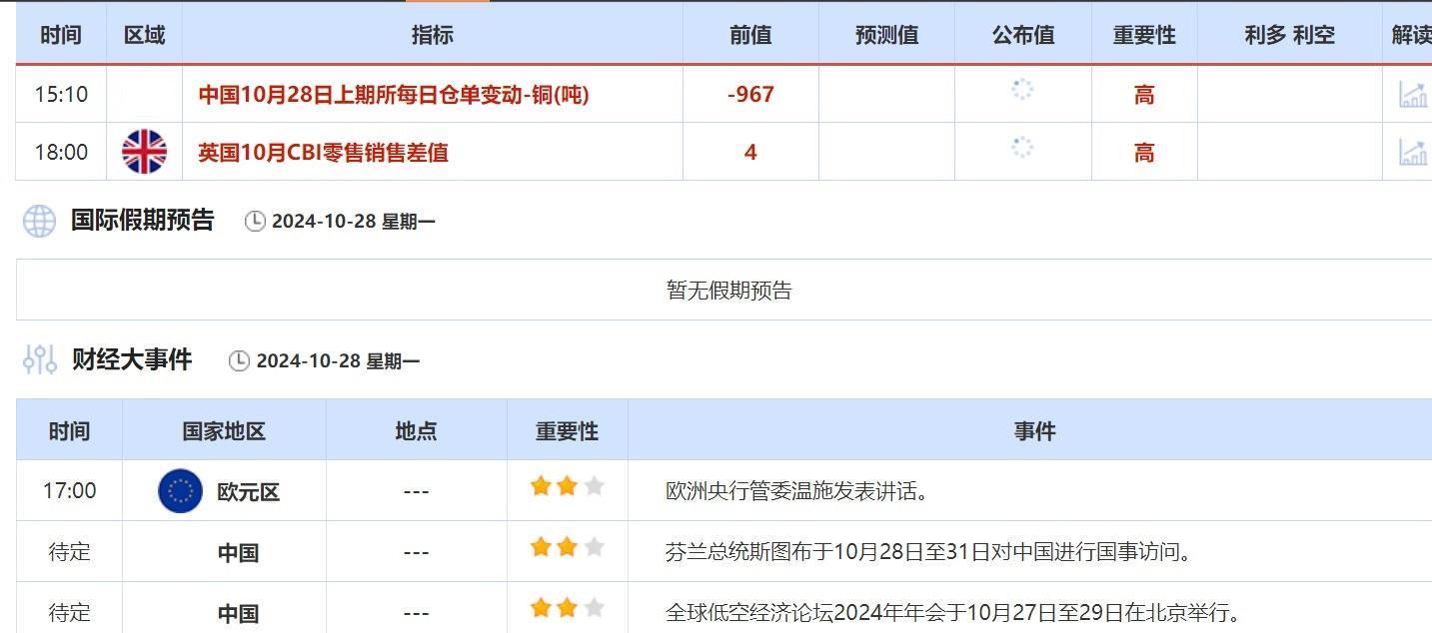Toggle the importance star for Finland president visit event

[x=567, y=545]
